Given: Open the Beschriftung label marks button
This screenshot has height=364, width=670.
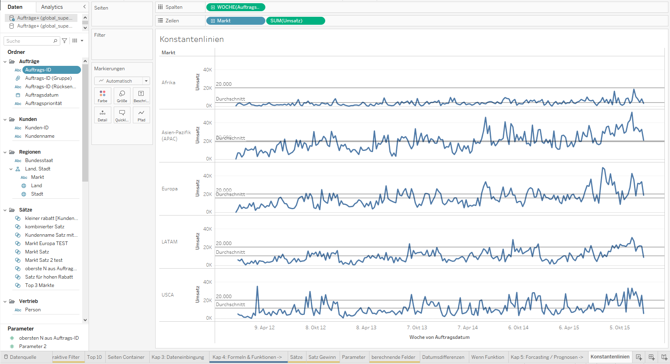Looking at the screenshot, I should point(141,96).
